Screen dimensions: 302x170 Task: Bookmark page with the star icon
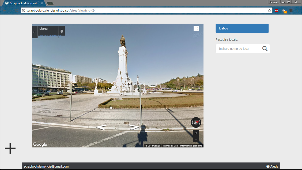pyautogui.click(x=269, y=10)
